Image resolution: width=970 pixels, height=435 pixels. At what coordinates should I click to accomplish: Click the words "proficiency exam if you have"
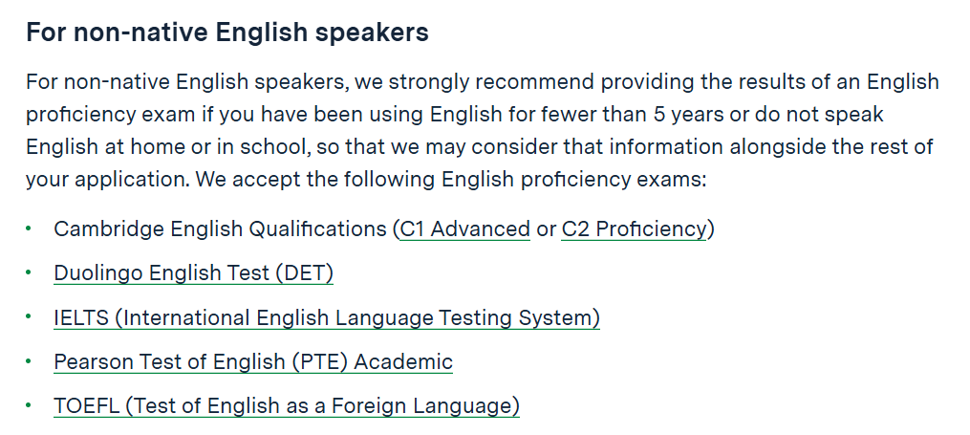(x=167, y=115)
